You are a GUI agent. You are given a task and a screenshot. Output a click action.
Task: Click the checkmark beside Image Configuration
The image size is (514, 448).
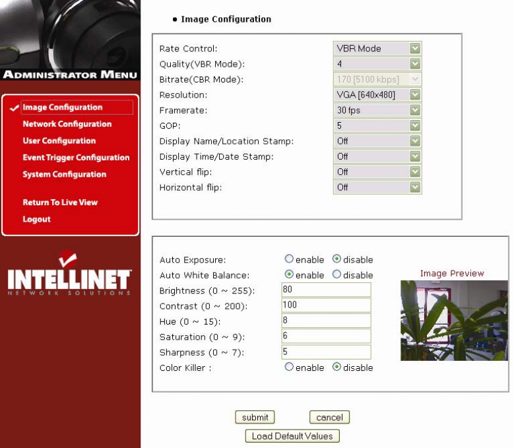click(14, 108)
